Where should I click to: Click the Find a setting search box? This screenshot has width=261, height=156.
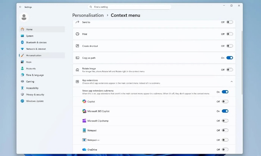point(129,7)
